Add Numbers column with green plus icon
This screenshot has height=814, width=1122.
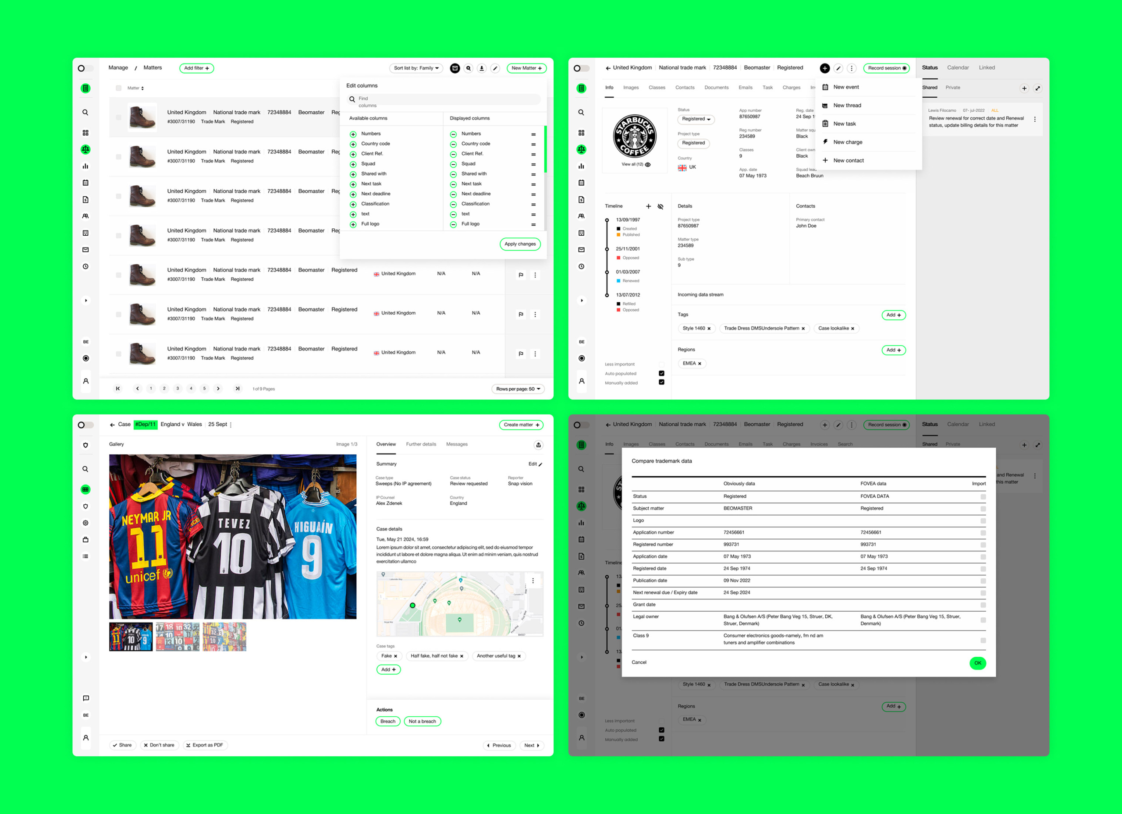[x=353, y=134]
